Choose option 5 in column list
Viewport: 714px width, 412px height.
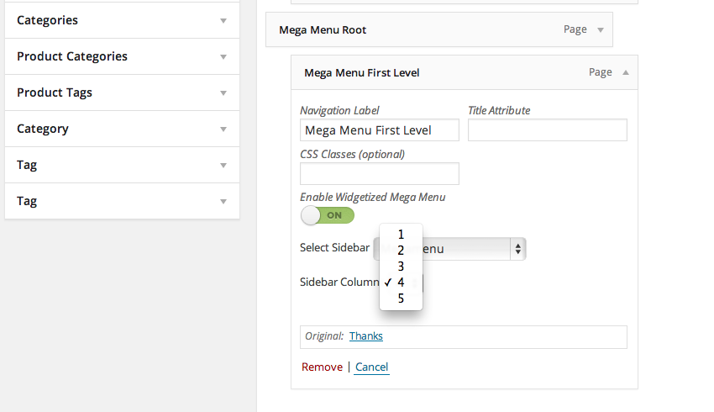click(401, 298)
